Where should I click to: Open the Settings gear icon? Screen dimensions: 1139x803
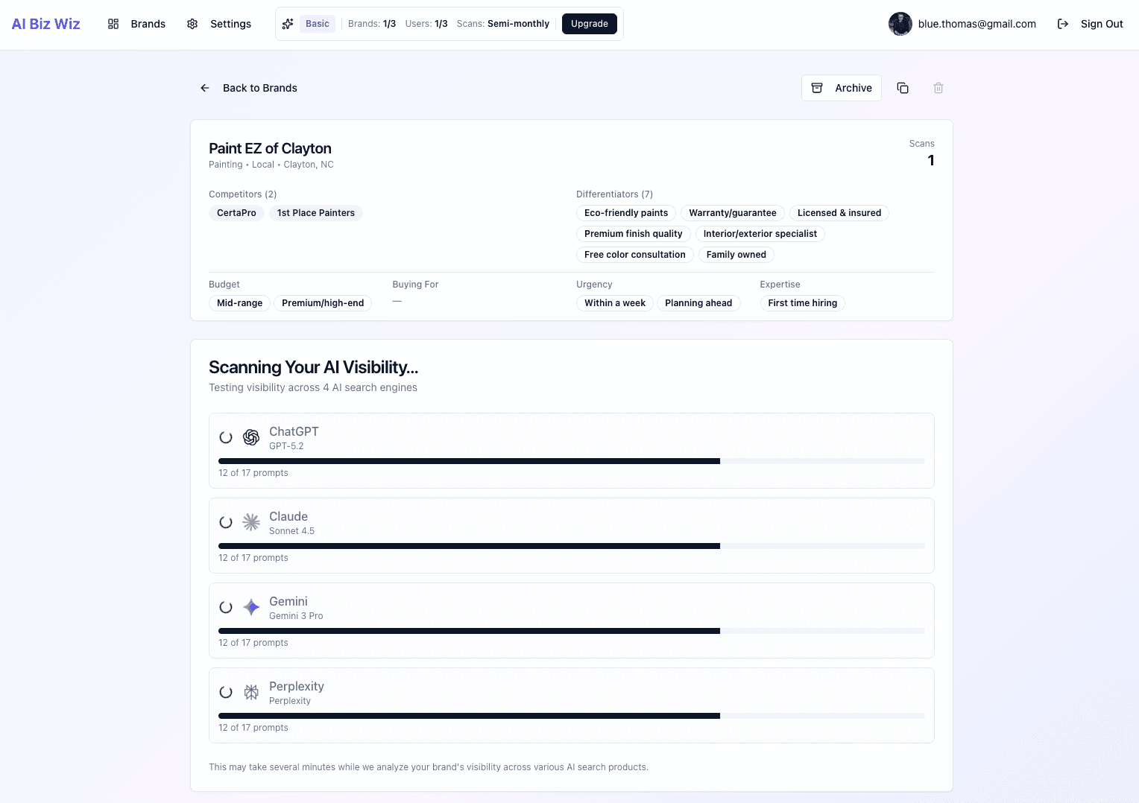(192, 24)
